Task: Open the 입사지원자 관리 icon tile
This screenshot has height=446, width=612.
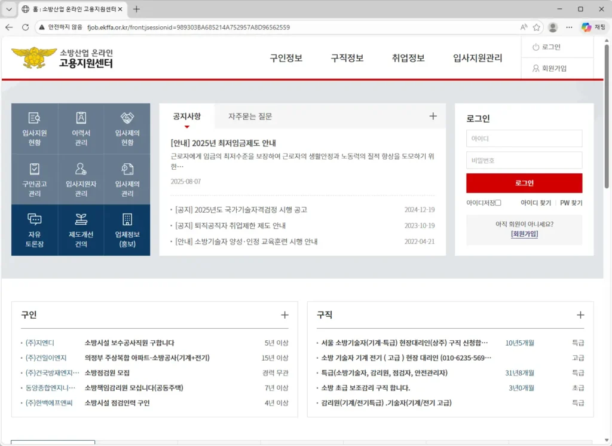Action: pyautogui.click(x=81, y=179)
